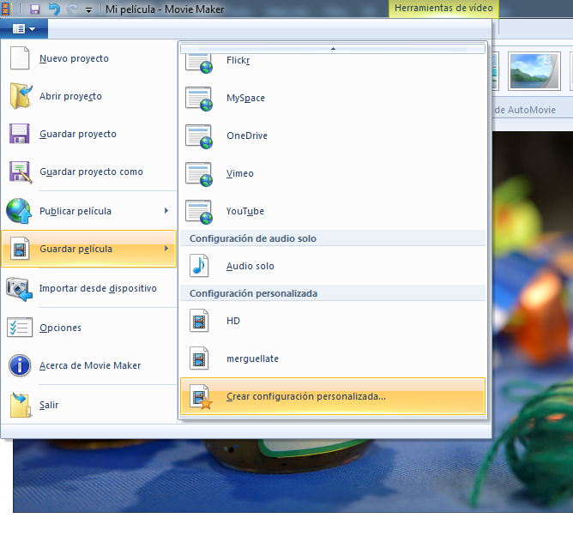Screen dimensions: 573x536
Task: Select Guardar proyecto como
Action: pos(91,172)
